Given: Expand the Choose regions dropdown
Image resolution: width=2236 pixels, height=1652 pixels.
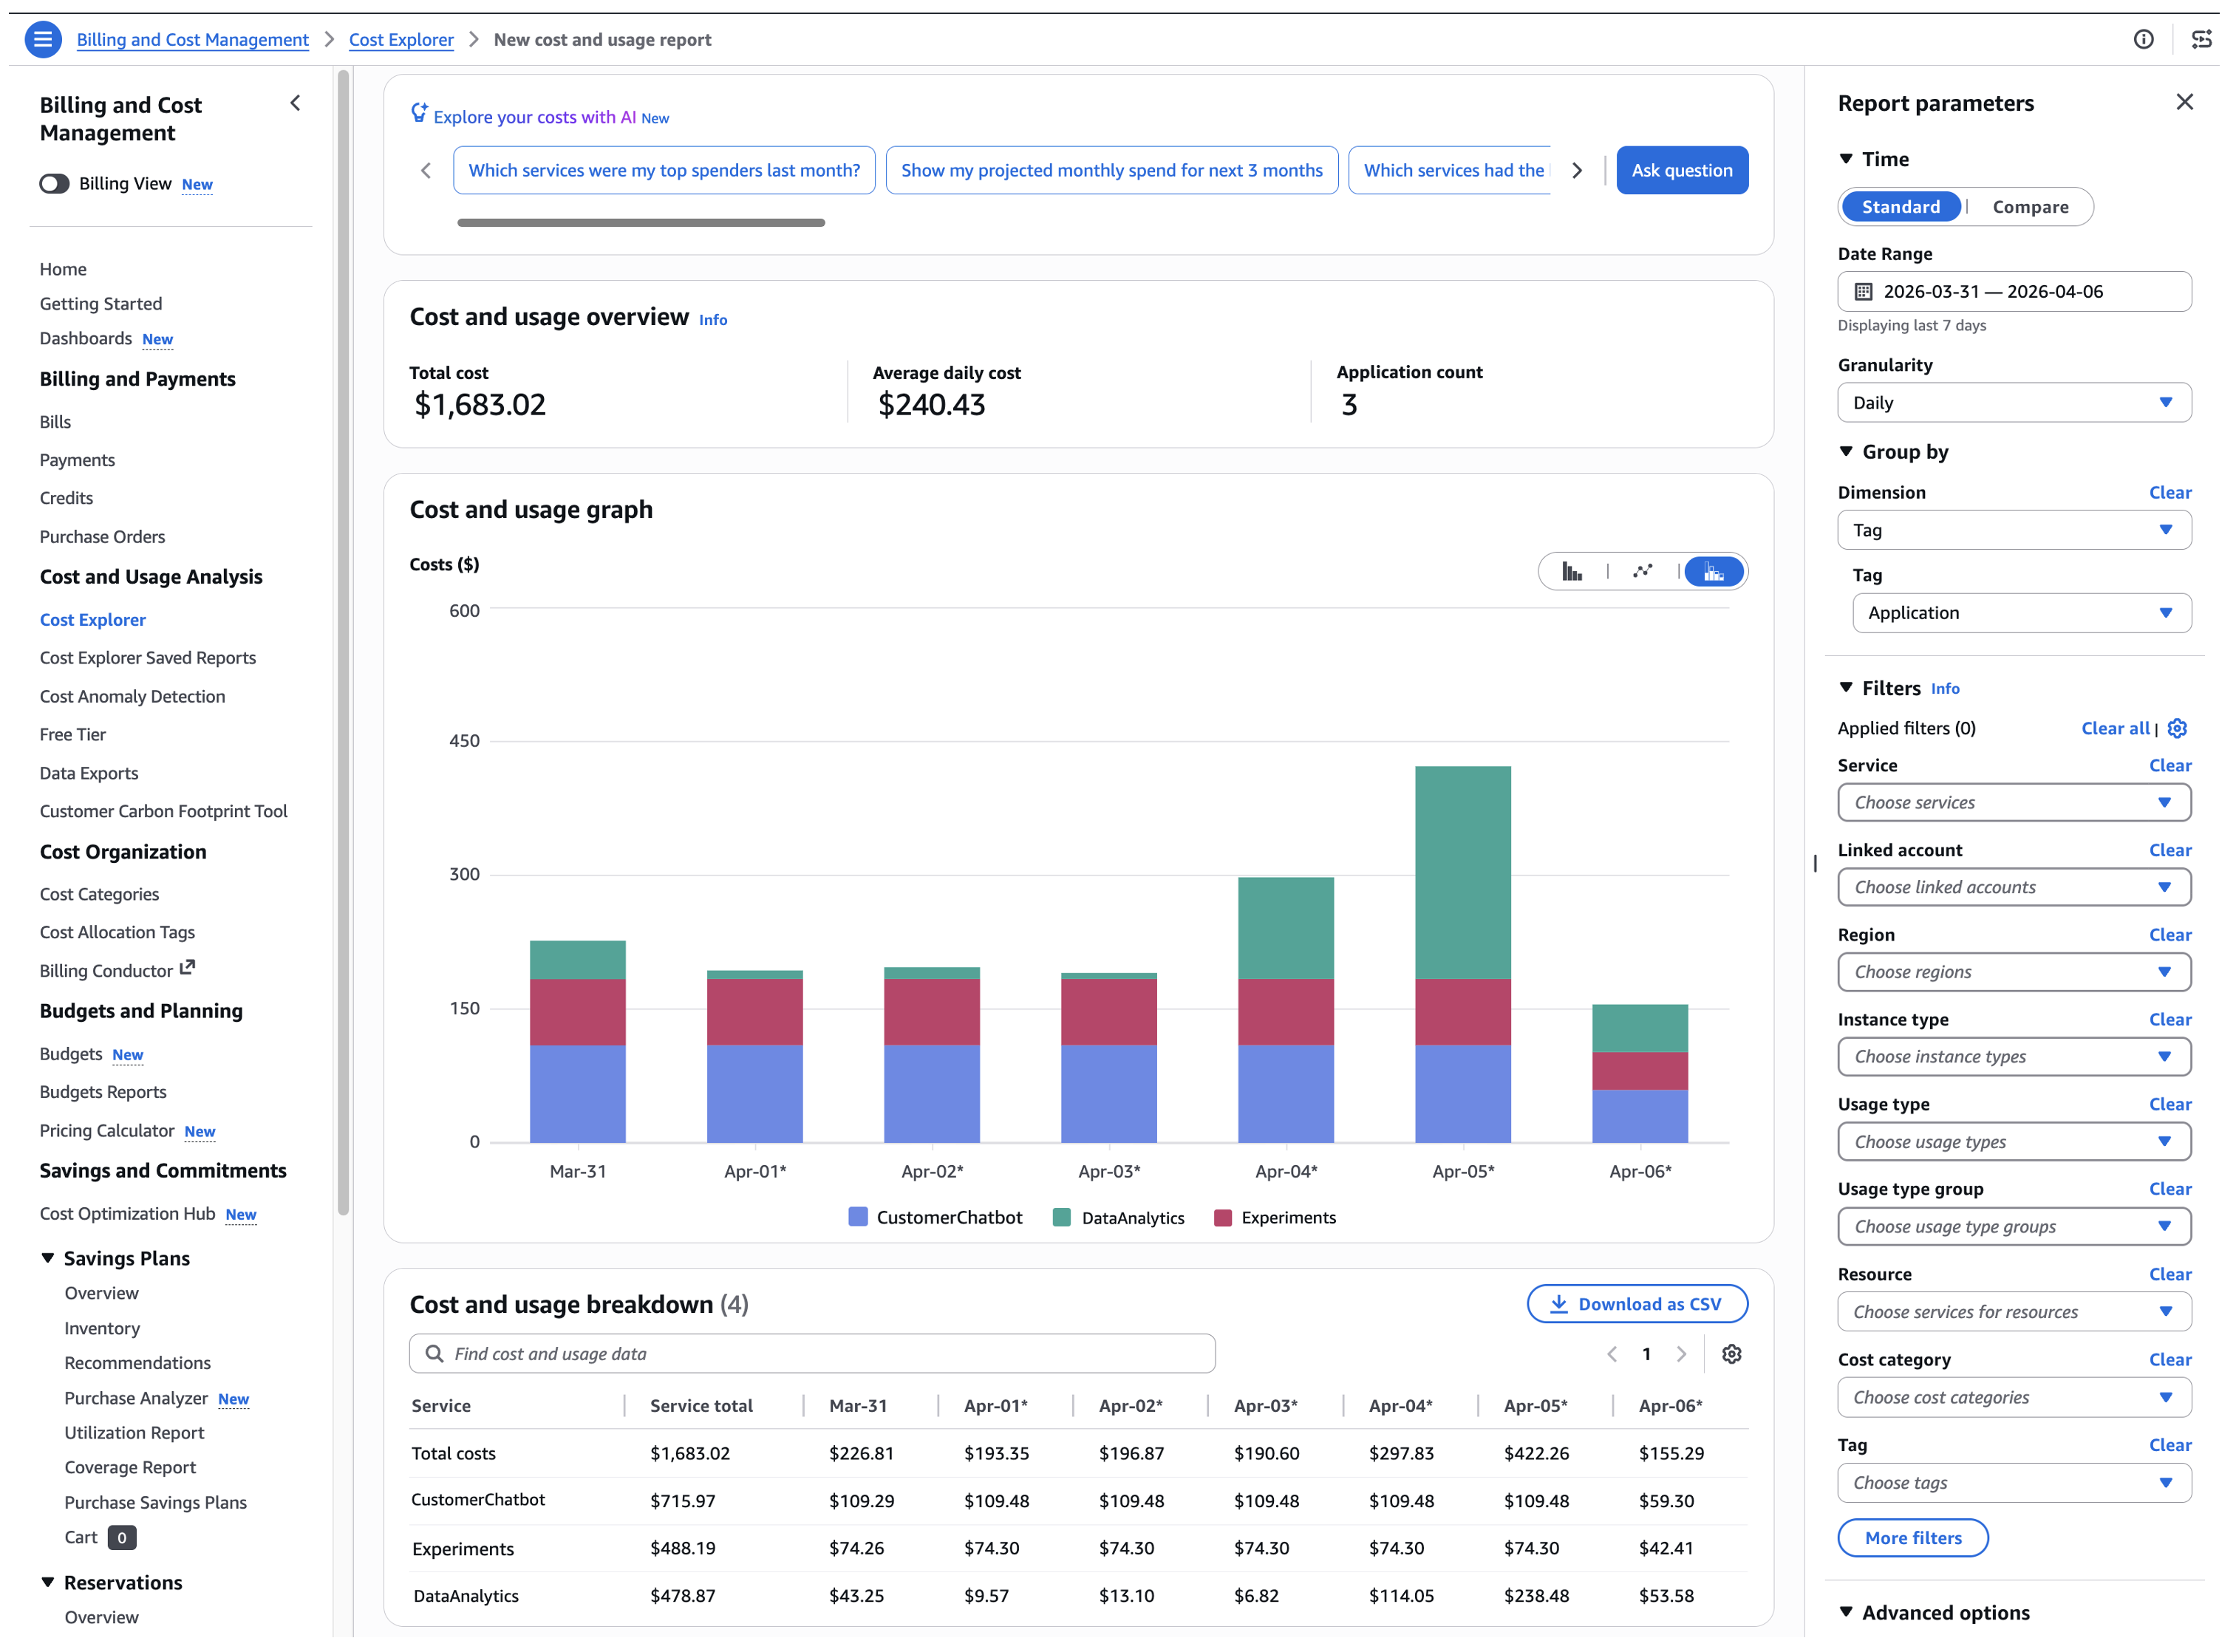Looking at the screenshot, I should click(x=2013, y=971).
